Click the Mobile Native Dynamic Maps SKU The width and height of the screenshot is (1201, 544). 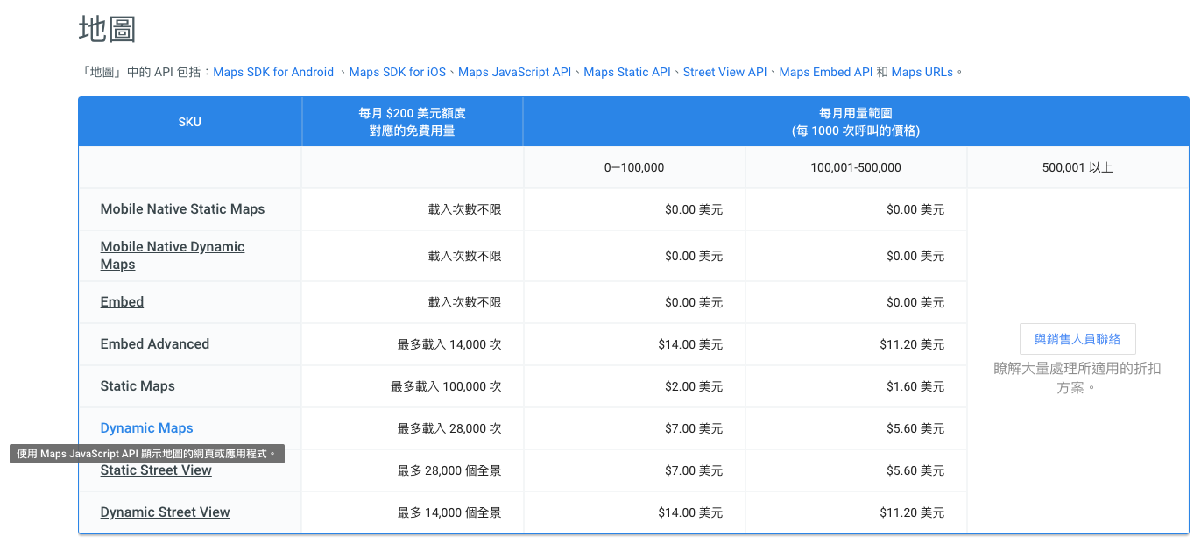(x=173, y=256)
